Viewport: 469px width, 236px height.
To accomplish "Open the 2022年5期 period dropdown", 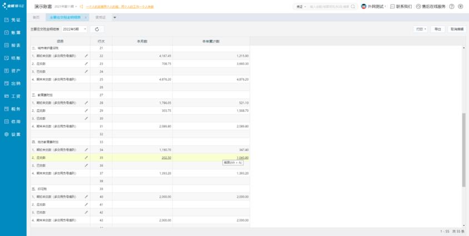I will pyautogui.click(x=74, y=29).
